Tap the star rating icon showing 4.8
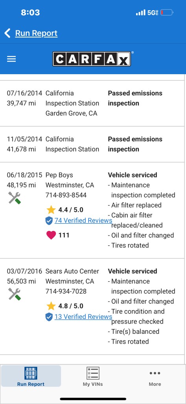This screenshot has height=404, width=186. tap(51, 306)
